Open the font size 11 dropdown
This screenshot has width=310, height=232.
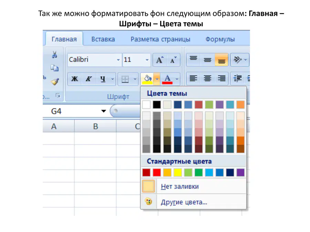tap(147, 60)
